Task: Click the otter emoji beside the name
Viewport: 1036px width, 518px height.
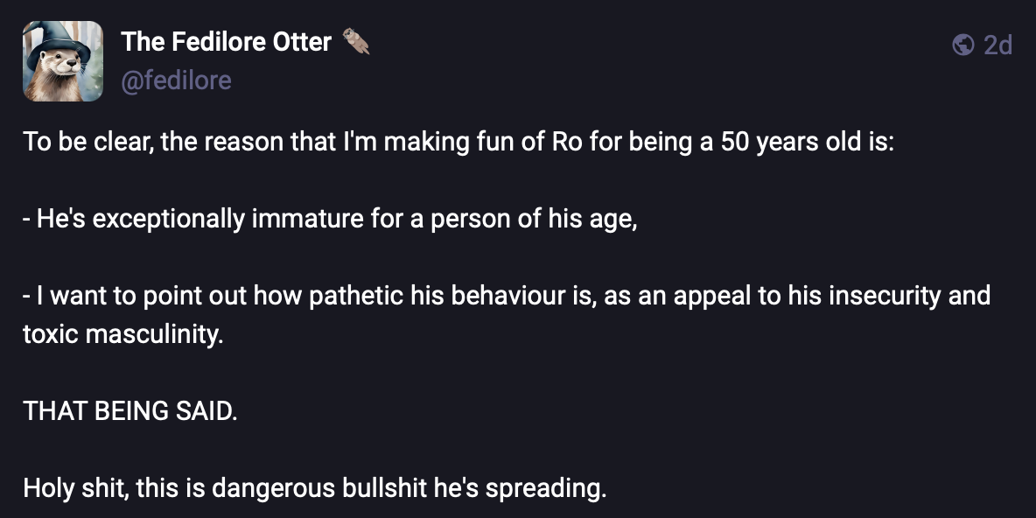Action: click(x=356, y=42)
